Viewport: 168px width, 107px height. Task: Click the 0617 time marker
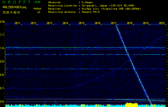(114, 23)
